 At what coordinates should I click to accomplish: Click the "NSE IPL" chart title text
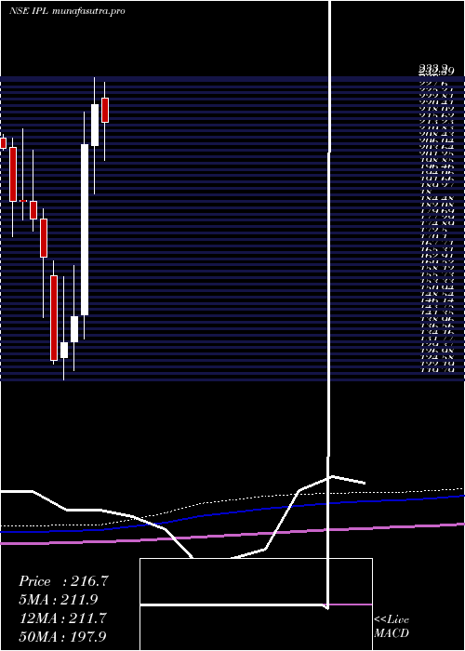point(30,11)
